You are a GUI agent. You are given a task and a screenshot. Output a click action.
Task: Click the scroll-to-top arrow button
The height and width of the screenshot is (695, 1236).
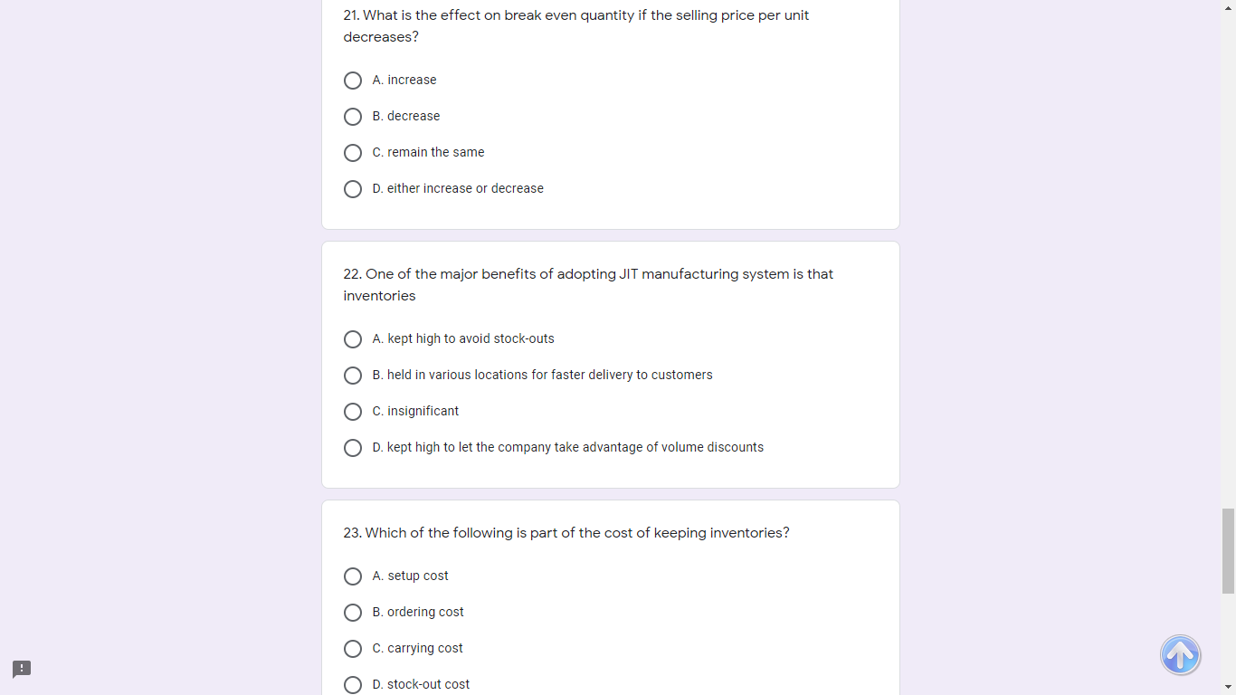1180,654
